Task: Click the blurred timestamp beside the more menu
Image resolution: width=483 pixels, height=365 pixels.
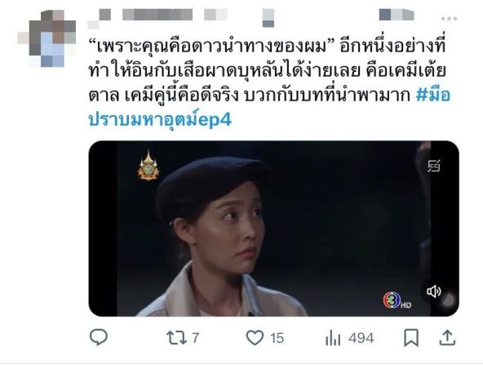Action: (397, 15)
